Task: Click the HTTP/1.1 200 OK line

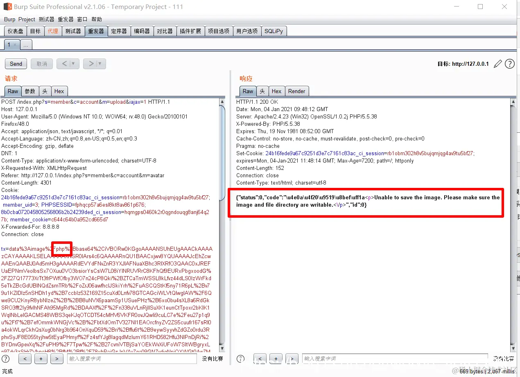Action: pyautogui.click(x=257, y=102)
